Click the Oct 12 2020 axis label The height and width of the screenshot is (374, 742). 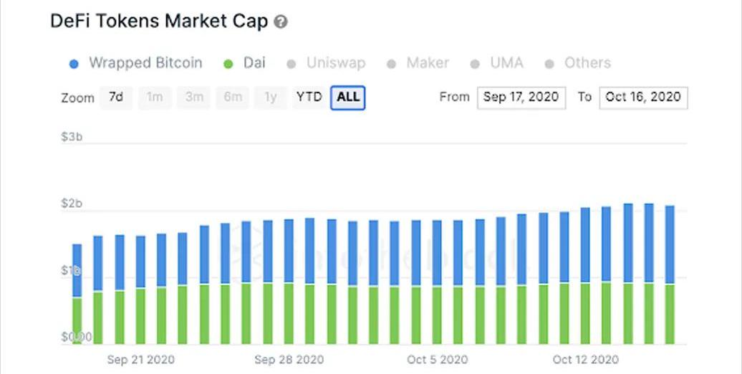585,359
